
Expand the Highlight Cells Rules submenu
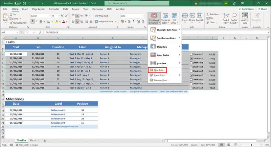pos(164,30)
